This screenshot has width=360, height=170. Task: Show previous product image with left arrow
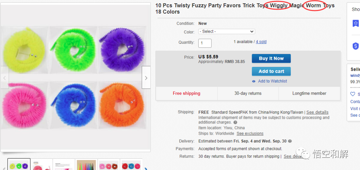pyautogui.click(x=4, y=78)
